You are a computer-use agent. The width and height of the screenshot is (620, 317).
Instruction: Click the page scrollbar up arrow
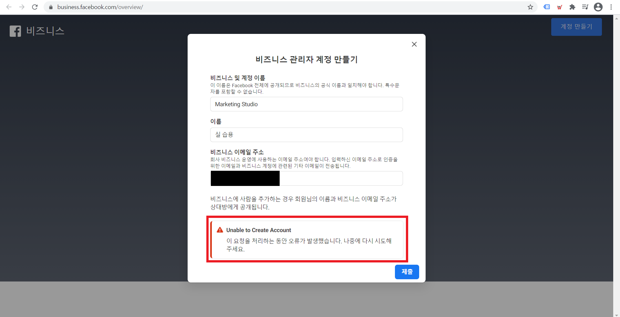[616, 18]
